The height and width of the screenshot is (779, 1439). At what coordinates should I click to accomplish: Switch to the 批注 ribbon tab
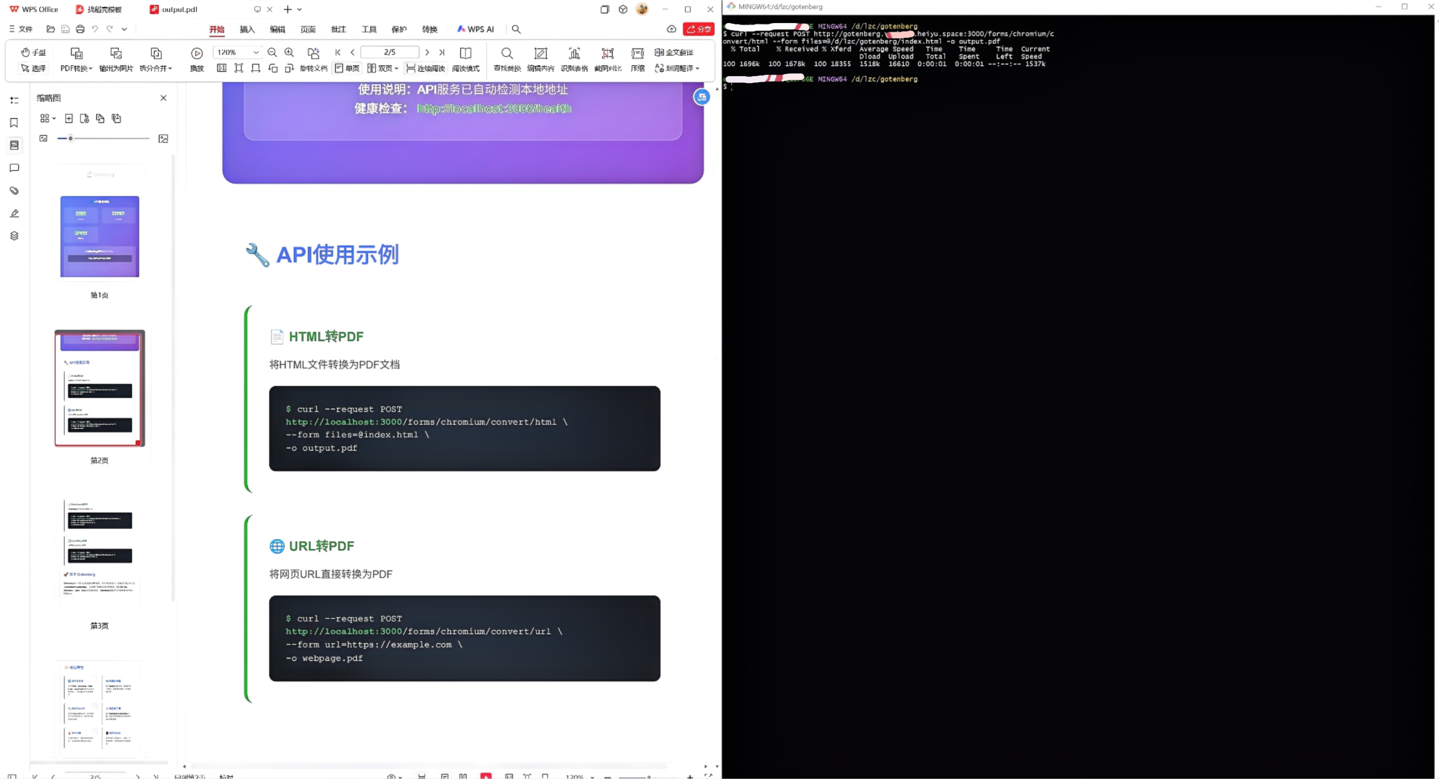(x=339, y=29)
